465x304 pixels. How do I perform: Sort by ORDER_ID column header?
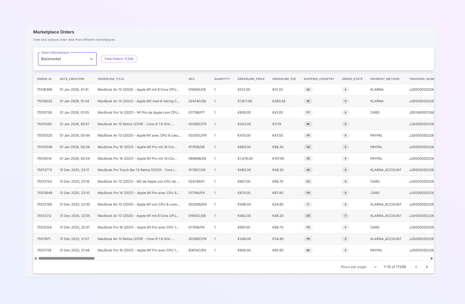pyautogui.click(x=44, y=79)
